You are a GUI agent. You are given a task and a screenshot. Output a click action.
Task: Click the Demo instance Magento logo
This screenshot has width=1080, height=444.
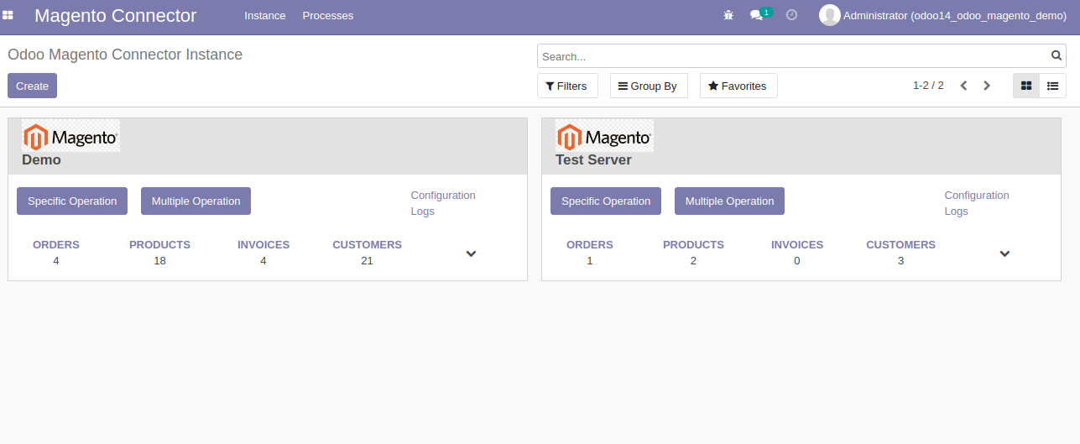[x=70, y=136]
